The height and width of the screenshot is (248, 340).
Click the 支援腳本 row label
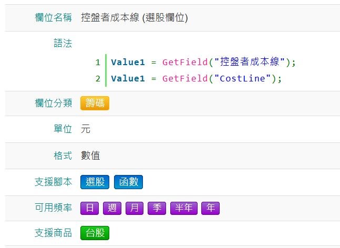(53, 182)
